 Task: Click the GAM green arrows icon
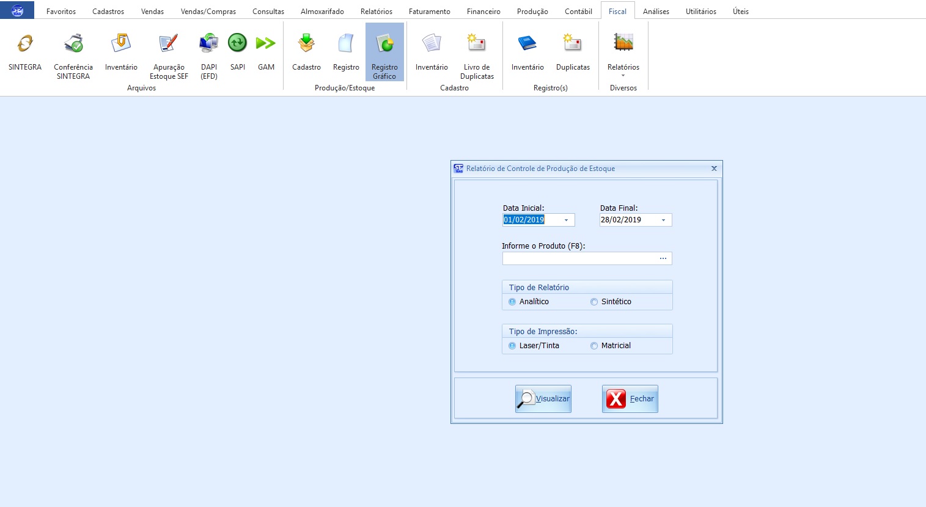[266, 53]
